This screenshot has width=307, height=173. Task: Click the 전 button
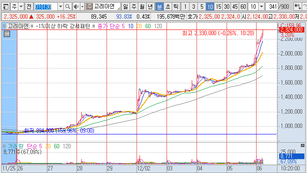click(29, 7)
